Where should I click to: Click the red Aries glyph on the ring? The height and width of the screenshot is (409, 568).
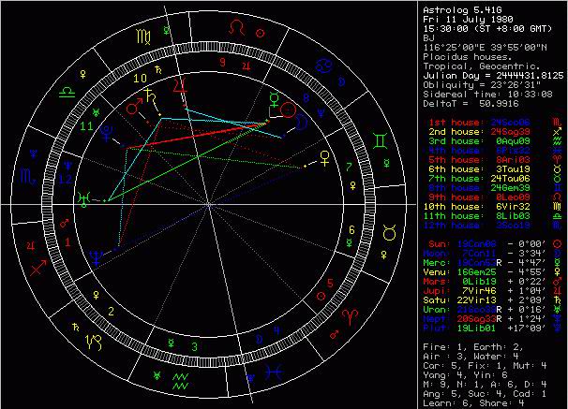click(351, 316)
